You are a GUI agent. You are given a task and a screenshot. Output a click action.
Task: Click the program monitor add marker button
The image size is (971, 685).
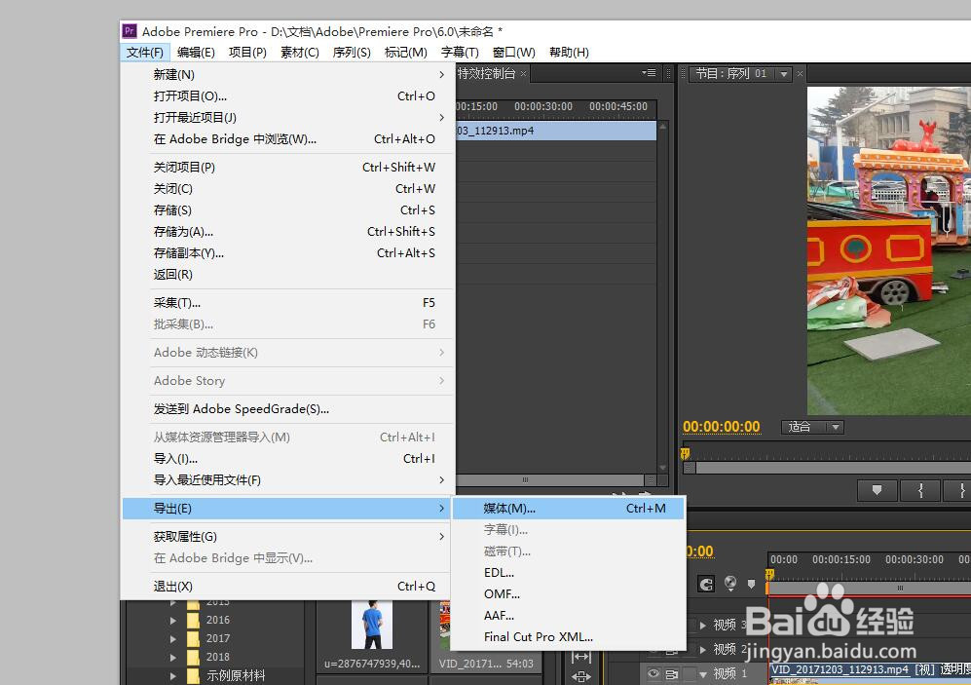pos(877,490)
